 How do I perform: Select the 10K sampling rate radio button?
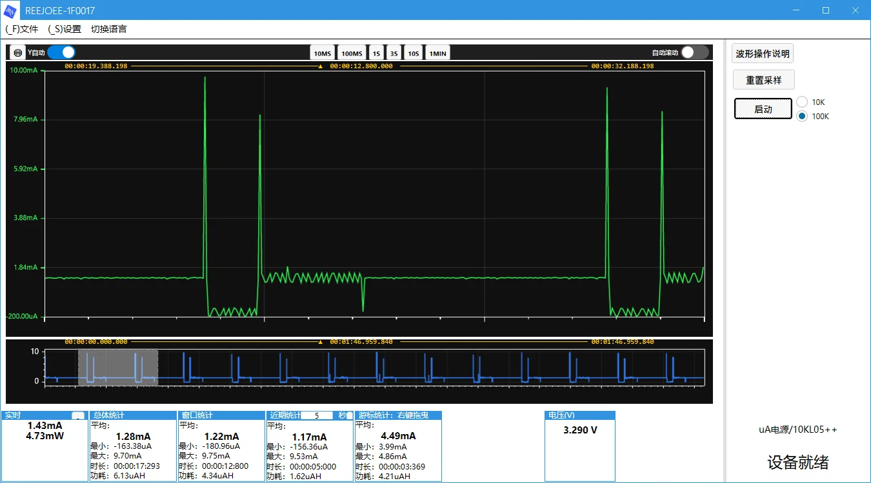click(x=802, y=102)
